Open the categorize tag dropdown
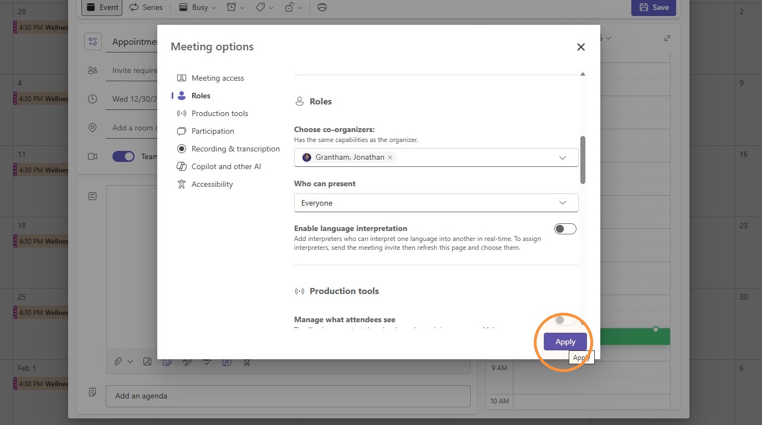 [x=264, y=7]
